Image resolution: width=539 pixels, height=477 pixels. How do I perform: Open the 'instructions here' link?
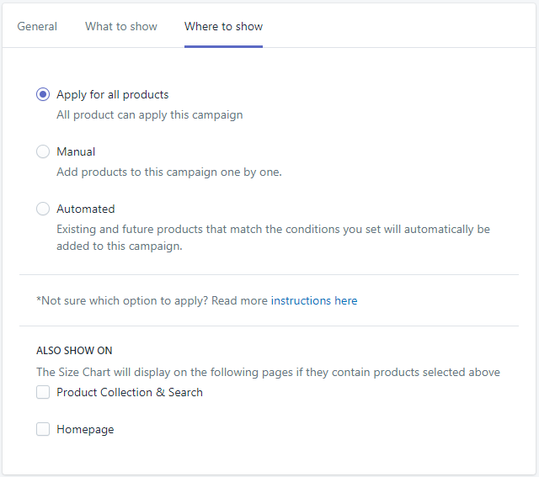pyautogui.click(x=314, y=300)
